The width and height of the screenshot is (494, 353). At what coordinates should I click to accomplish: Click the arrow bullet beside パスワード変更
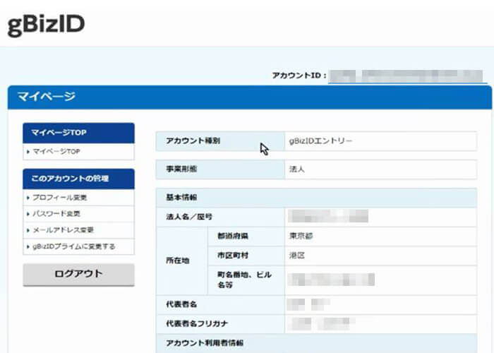click(x=28, y=214)
